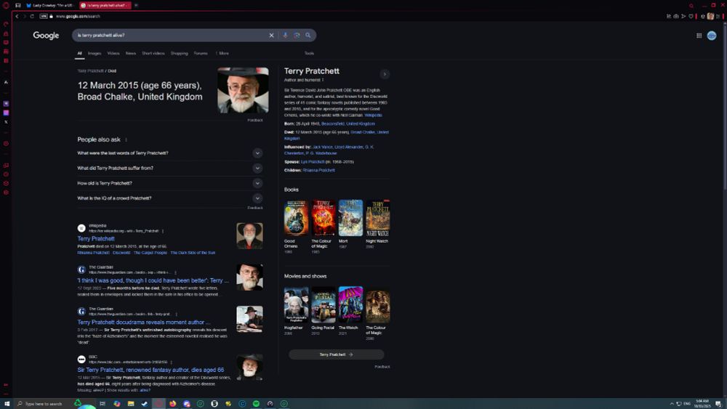Viewport: 727px width, 409px height.
Task: Open BBC 'Sir Terry Pratchett, renowned fantasy author' link
Action: pos(150,370)
